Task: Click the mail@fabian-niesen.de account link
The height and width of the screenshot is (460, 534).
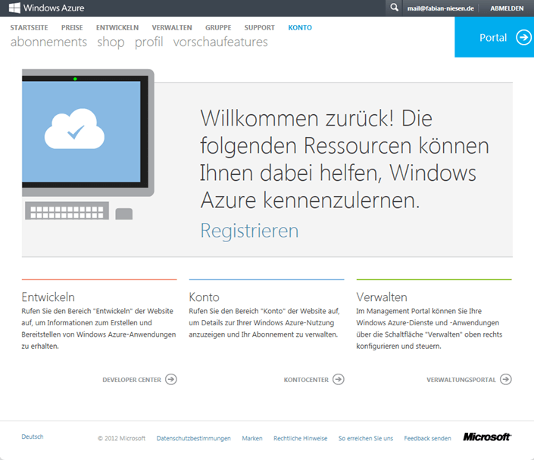Action: point(440,8)
